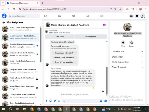The image size is (149, 112).
Task: Send quick reply 'Sorry, it's not available.'
Action: click(64, 62)
